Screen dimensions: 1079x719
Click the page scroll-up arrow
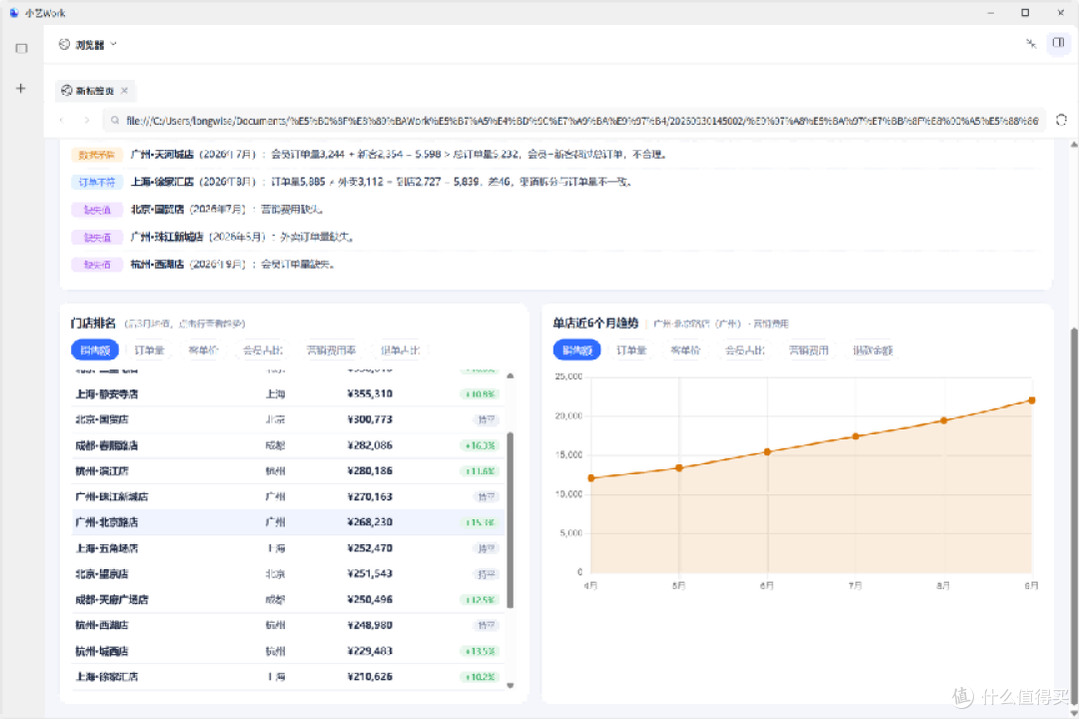point(1073,145)
